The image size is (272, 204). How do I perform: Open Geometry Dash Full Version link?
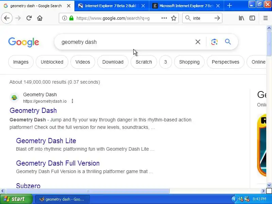pyautogui.click(x=58, y=163)
